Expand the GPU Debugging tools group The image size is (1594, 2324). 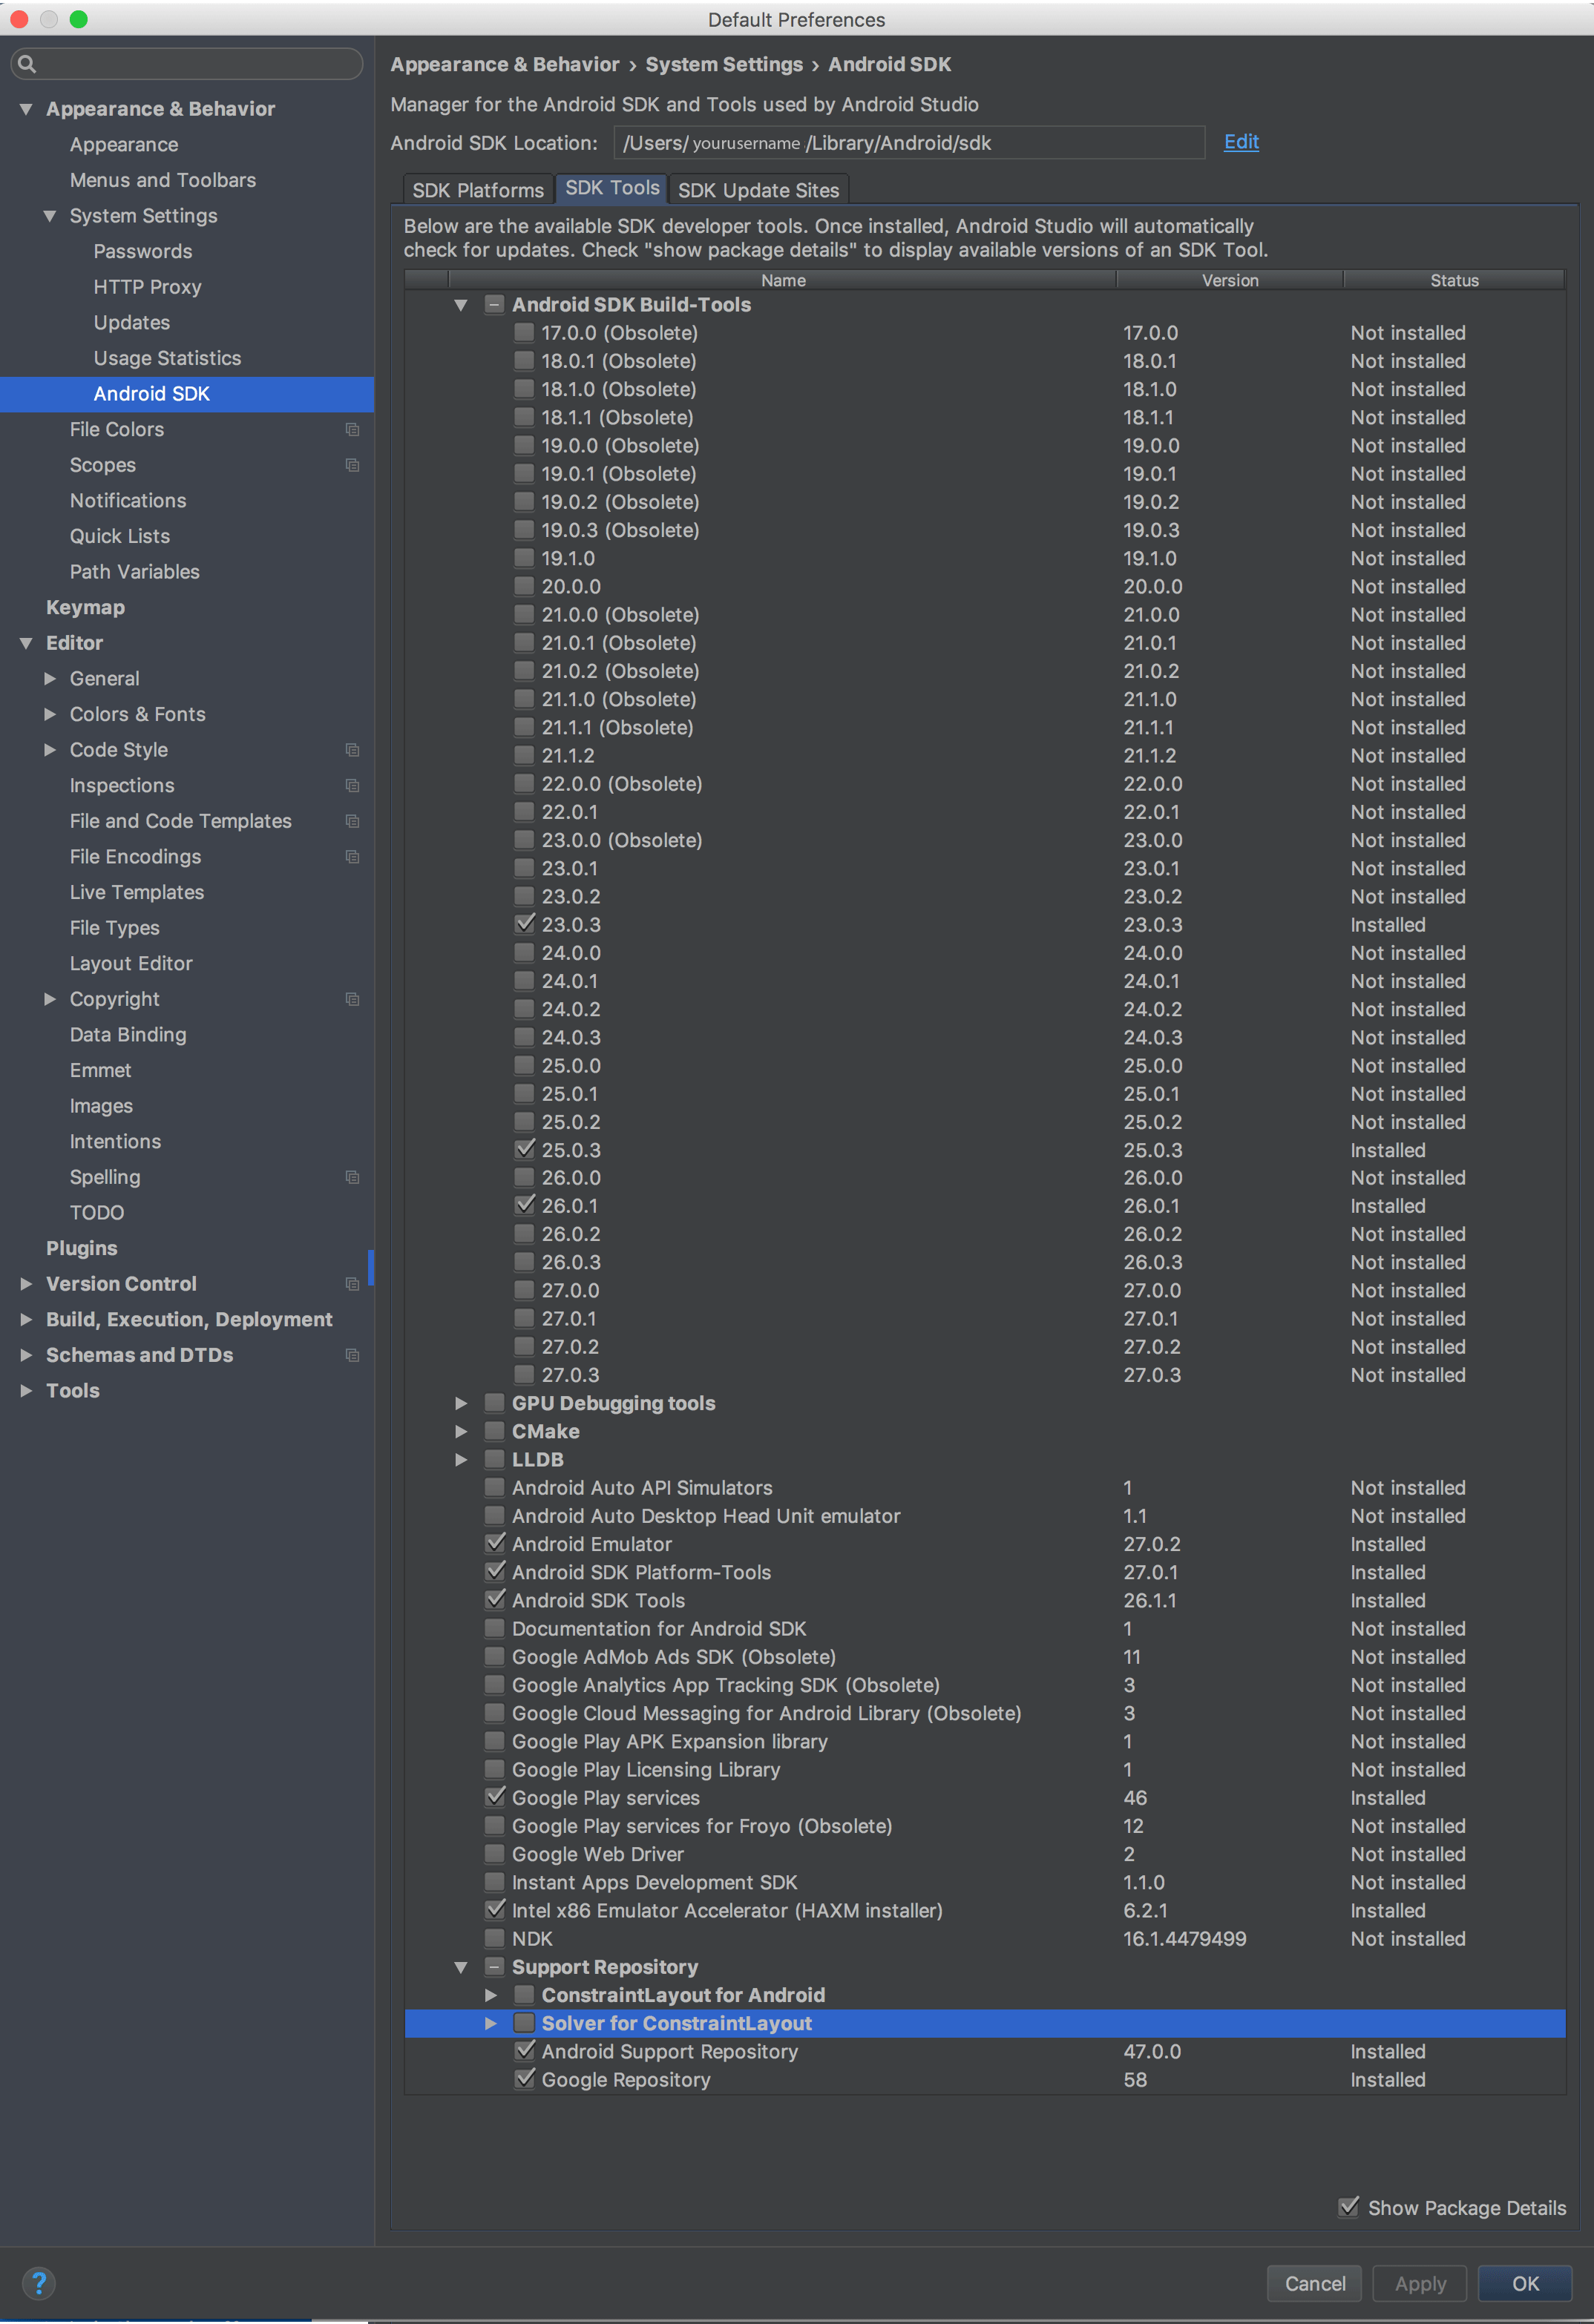[x=460, y=1403]
